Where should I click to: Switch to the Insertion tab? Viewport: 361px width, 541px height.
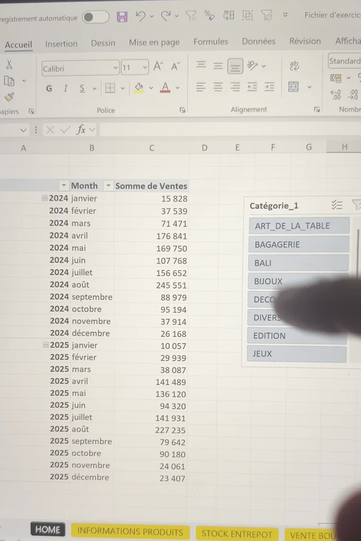click(x=61, y=44)
